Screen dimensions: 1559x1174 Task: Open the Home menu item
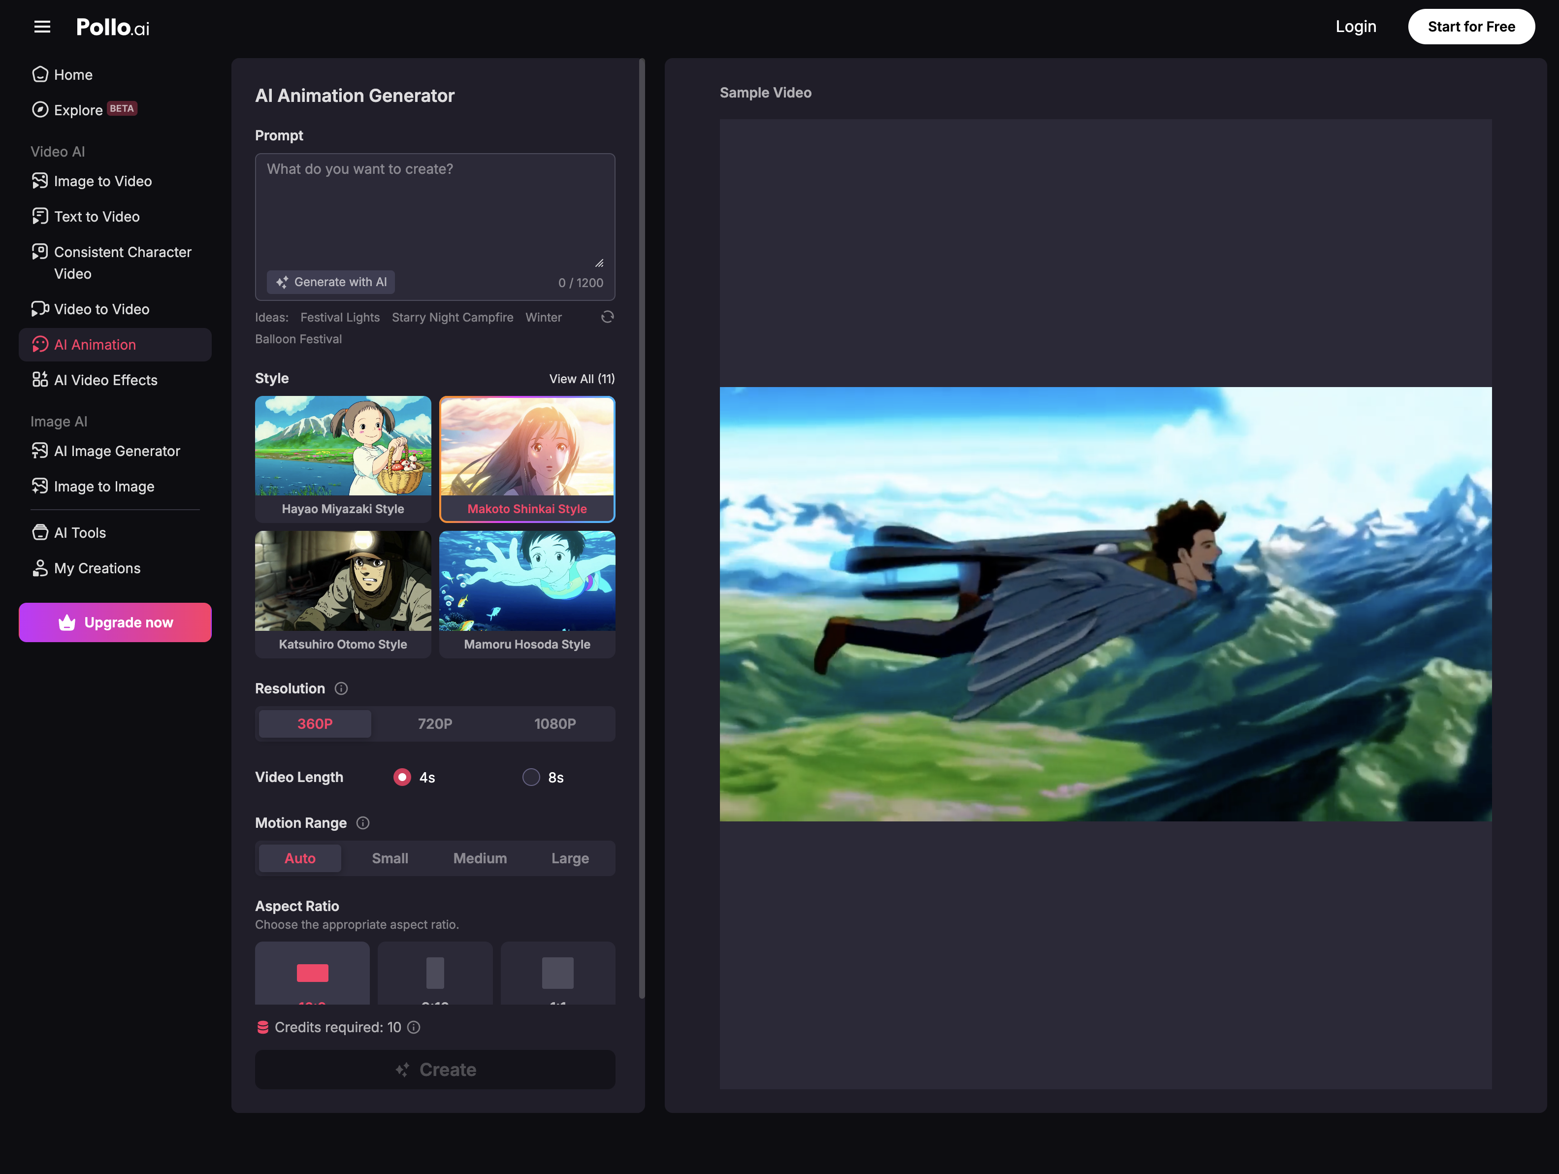(115, 75)
